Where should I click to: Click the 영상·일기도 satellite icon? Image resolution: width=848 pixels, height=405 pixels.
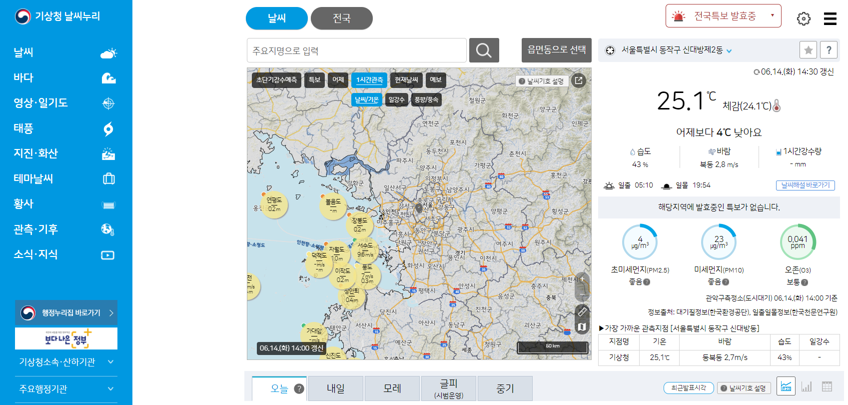pyautogui.click(x=108, y=103)
